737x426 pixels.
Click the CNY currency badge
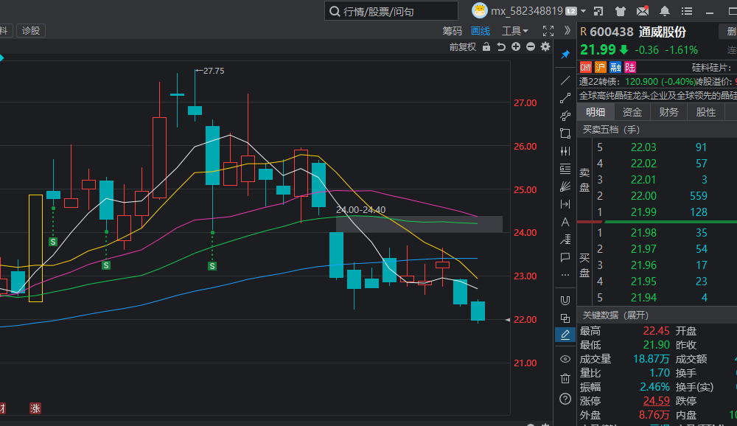[586, 67]
